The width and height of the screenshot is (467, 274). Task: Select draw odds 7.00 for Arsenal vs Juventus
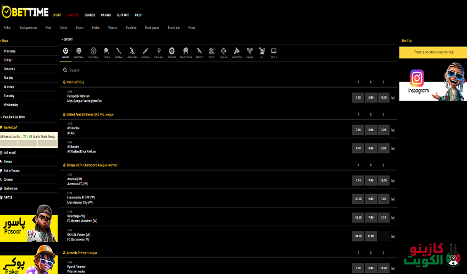point(371,180)
